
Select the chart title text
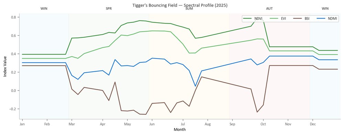[180, 5]
